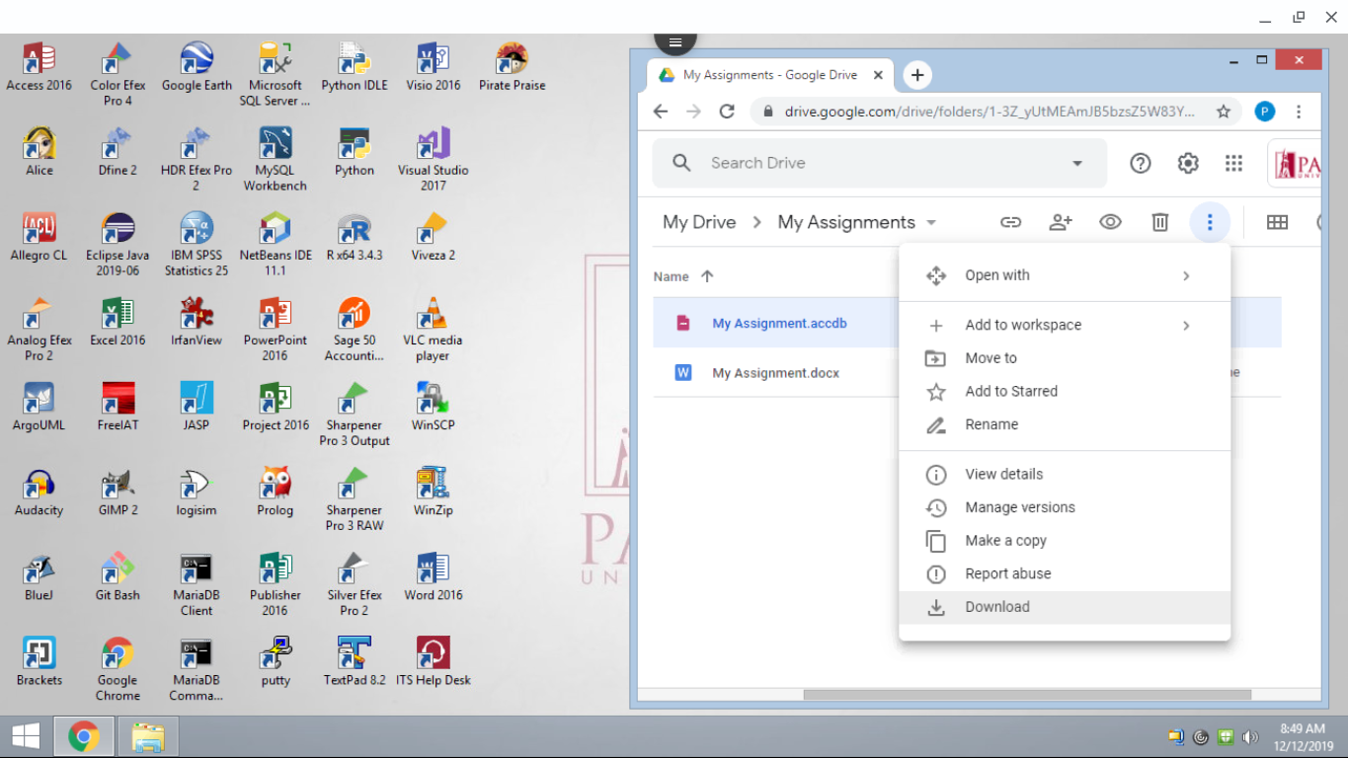Switch Drive to grid layout view
The width and height of the screenshot is (1348, 758).
(x=1277, y=222)
